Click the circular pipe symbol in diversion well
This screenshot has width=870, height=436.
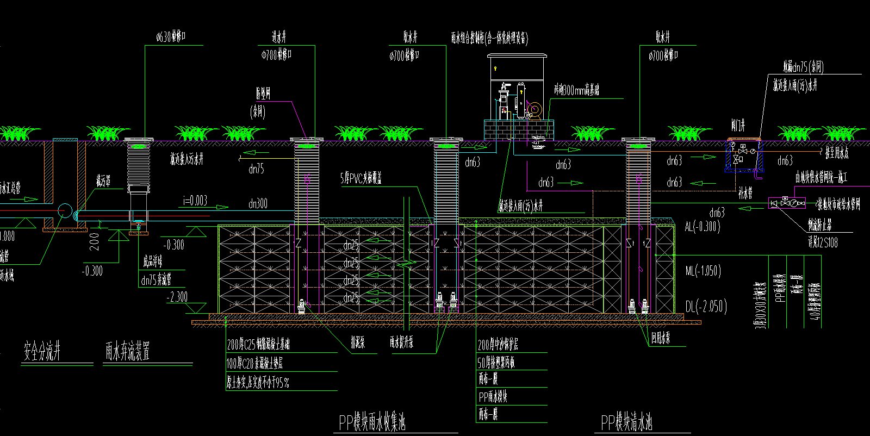click(65, 211)
